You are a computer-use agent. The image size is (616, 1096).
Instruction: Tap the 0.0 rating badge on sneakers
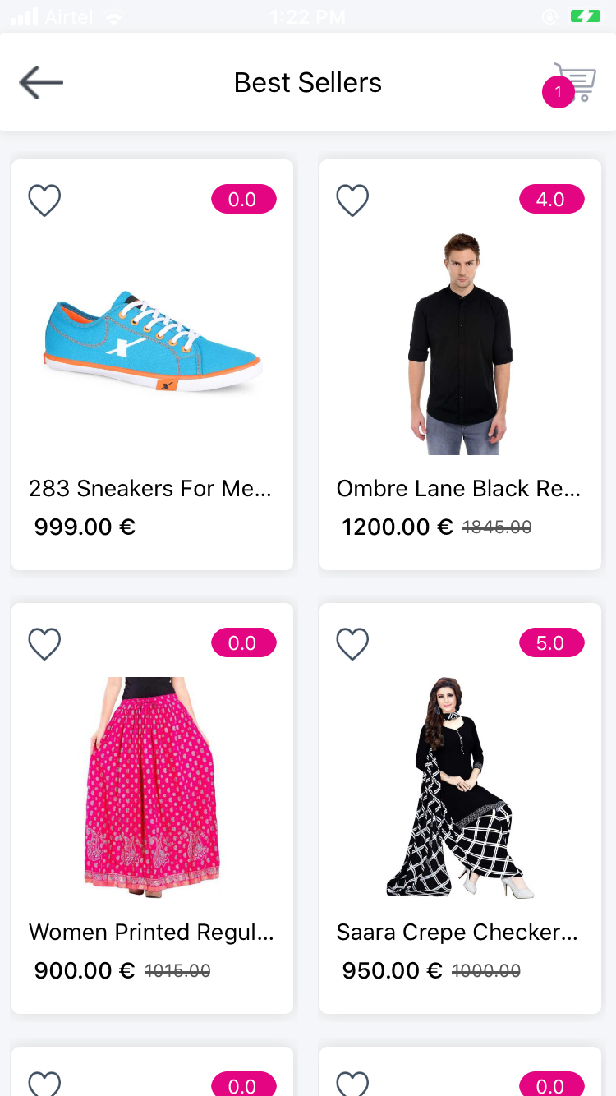click(243, 200)
